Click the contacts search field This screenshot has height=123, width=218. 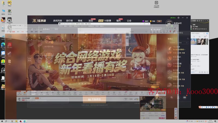coord(178,43)
